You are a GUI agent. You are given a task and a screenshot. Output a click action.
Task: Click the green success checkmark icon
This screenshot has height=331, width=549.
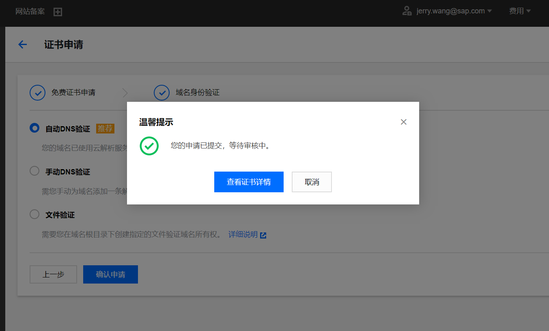point(149,146)
